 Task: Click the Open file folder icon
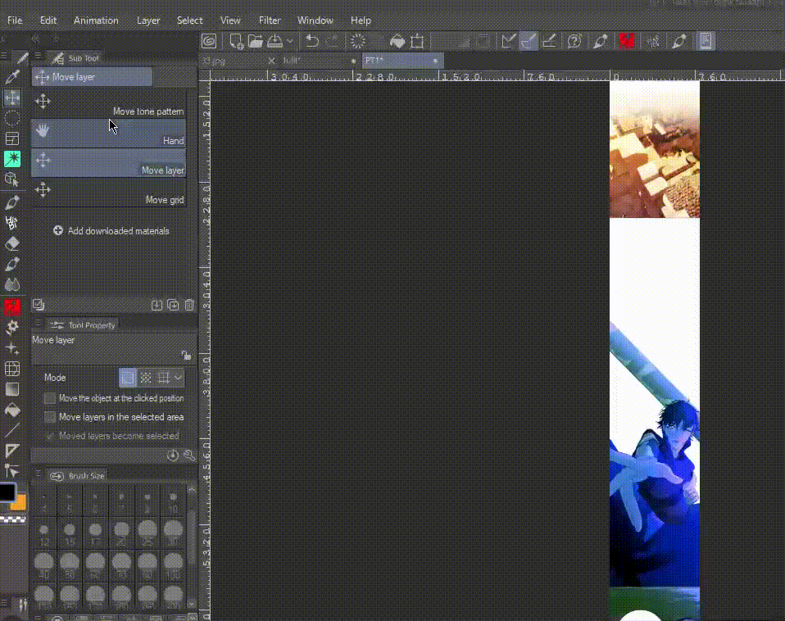click(x=256, y=41)
